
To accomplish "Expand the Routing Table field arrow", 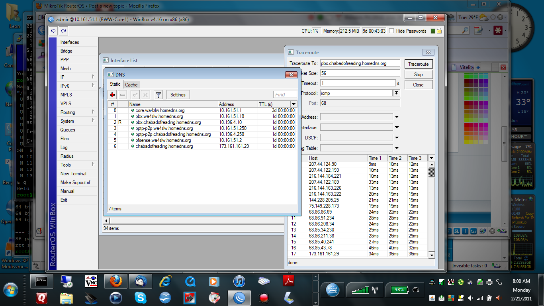I will point(397,148).
